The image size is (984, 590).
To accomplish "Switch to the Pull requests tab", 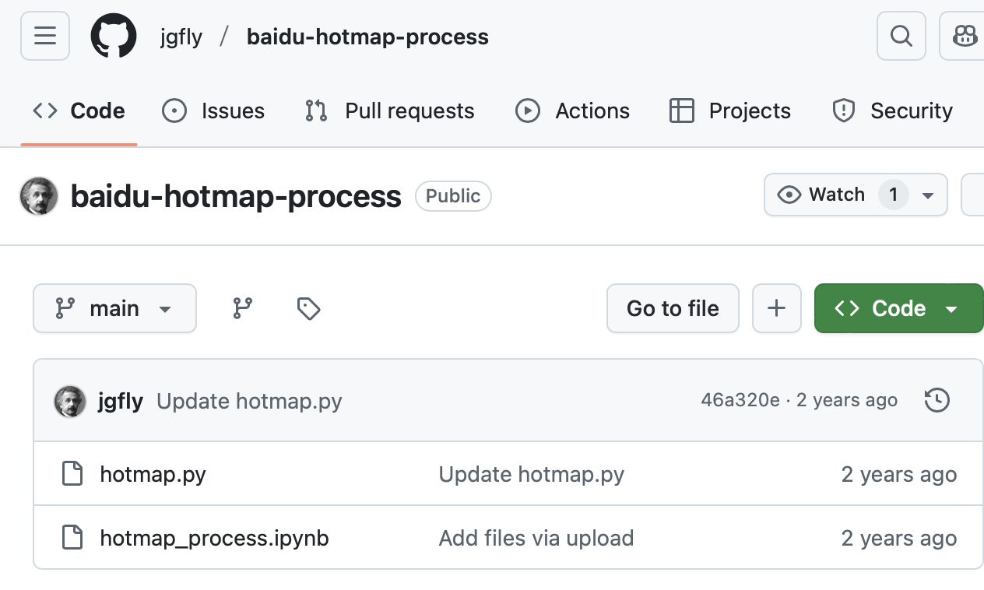I will coord(390,111).
